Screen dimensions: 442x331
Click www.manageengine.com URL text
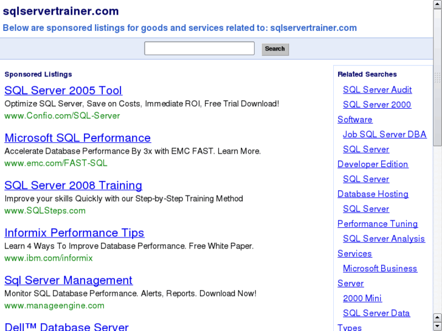click(x=54, y=305)
